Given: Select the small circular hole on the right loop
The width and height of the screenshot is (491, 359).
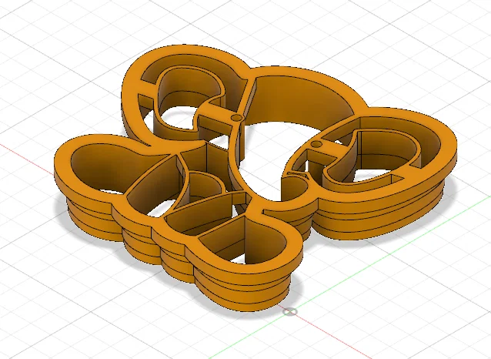Looking at the screenshot, I should (x=316, y=145).
